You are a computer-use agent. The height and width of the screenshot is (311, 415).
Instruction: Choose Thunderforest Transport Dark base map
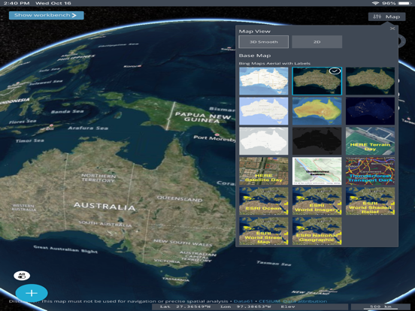[x=370, y=171]
